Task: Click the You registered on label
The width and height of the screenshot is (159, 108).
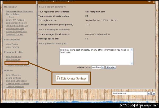Action: coord(47,20)
